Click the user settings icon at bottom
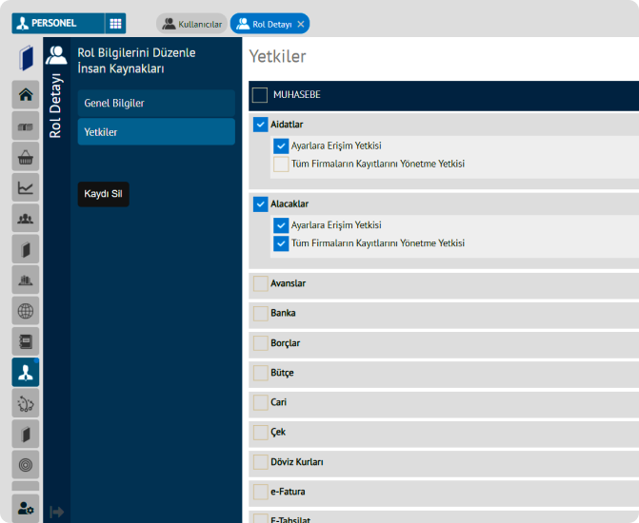 click(x=26, y=510)
